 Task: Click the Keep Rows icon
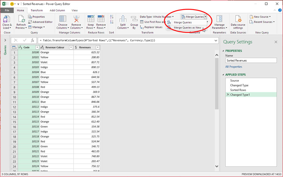tap(91, 19)
